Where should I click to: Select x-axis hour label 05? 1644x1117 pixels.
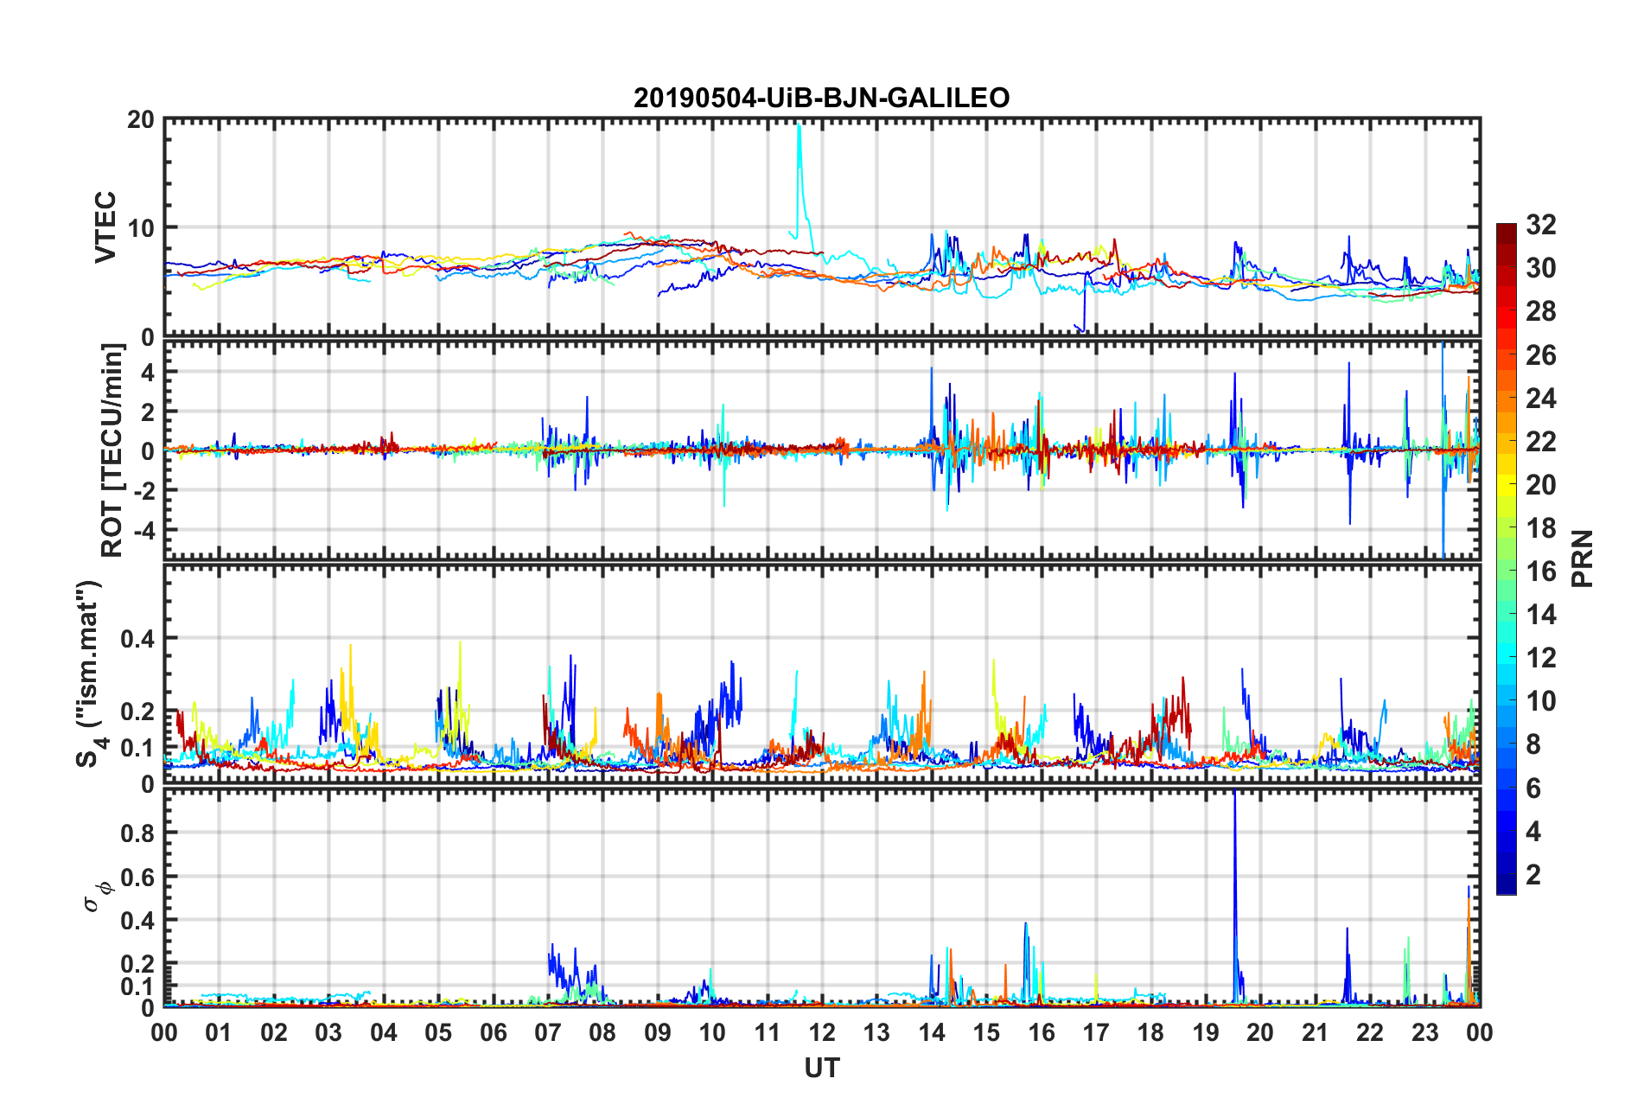438,1032
